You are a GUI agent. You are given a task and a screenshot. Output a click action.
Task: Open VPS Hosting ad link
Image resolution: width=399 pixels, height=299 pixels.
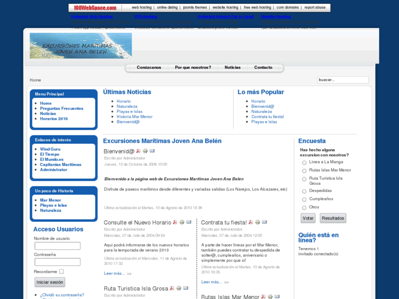pos(145,16)
